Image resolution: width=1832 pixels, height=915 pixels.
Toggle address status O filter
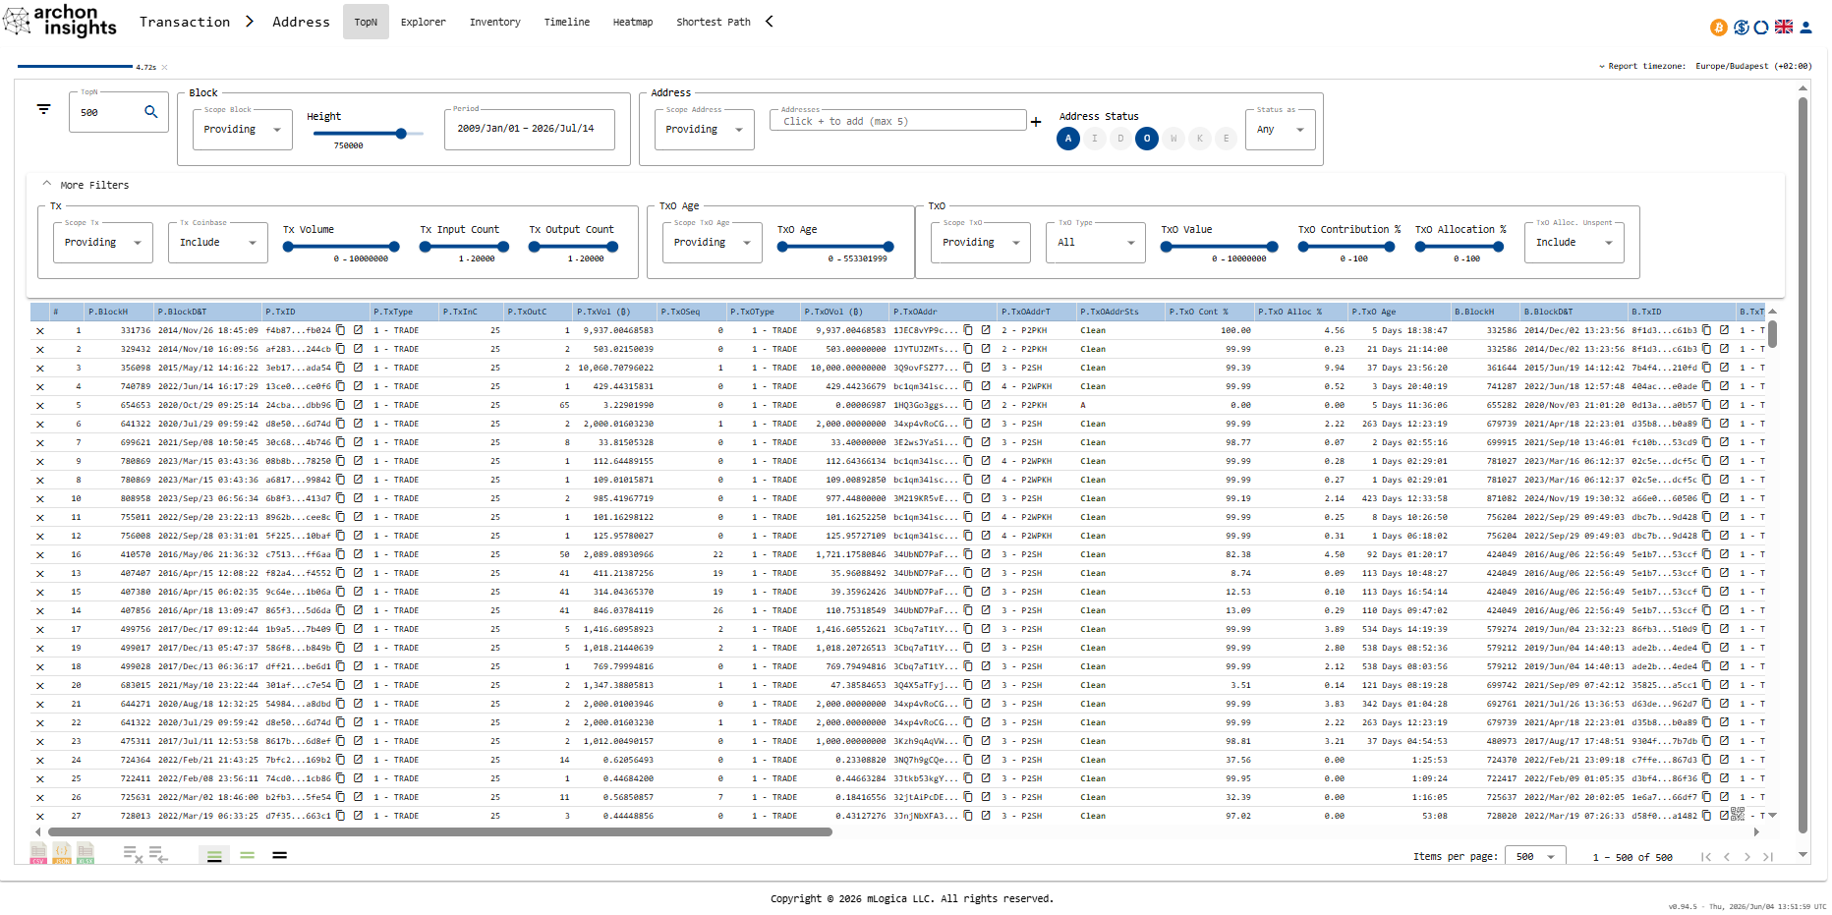pos(1147,139)
